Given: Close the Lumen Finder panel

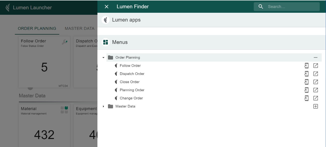Looking at the screenshot, I should coord(106,7).
